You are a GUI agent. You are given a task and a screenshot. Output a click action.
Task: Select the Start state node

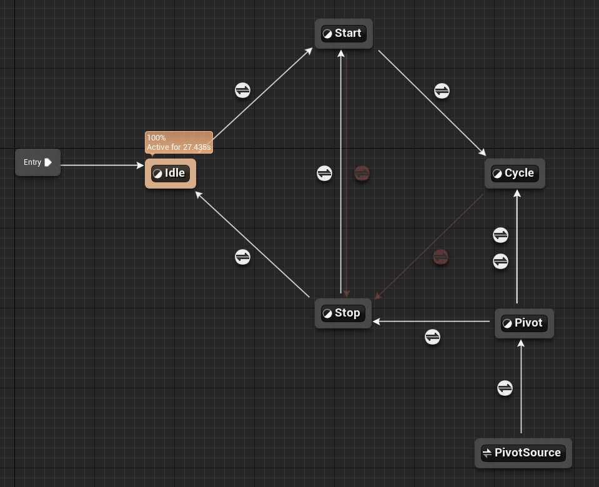[x=344, y=34]
